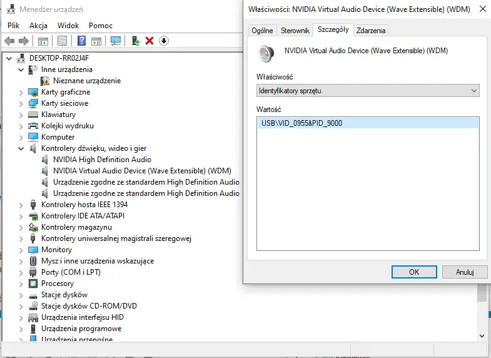Expand the Procesory category
The image size is (491, 358).
[22, 284]
